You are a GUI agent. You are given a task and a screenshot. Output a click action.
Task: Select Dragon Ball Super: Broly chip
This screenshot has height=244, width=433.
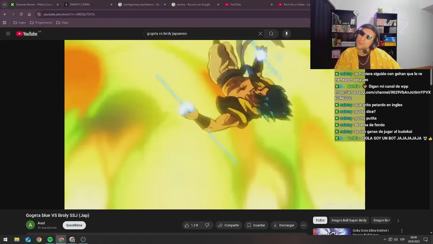(349, 220)
